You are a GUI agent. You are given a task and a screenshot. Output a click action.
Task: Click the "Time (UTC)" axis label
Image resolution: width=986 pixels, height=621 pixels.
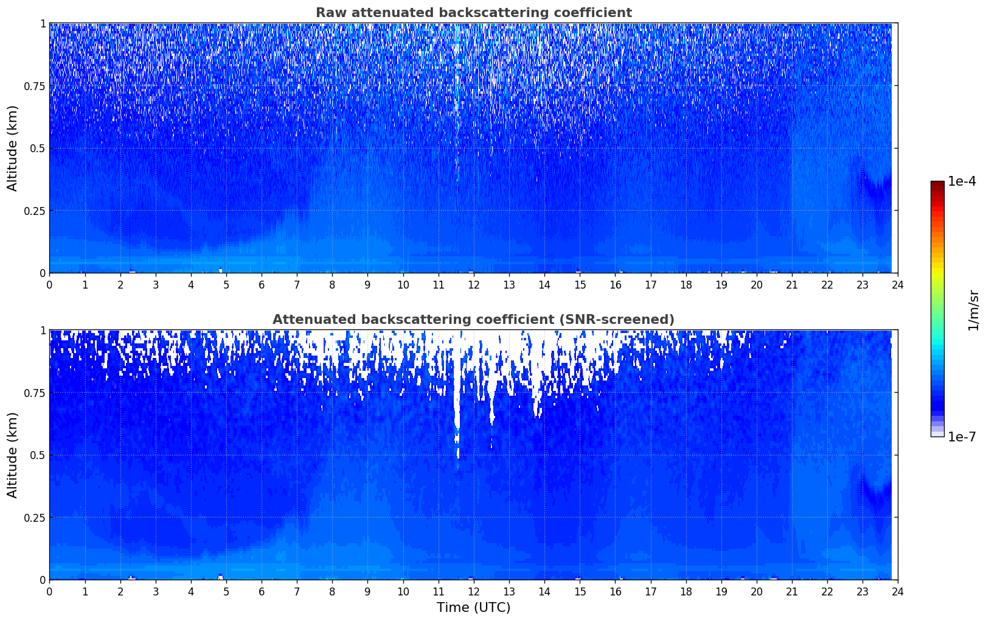[x=473, y=608]
